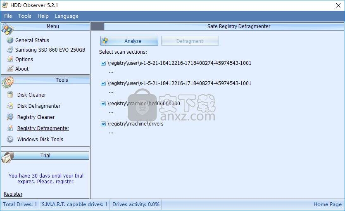Screen dimensions: 345x211
Task: Uncheck the \registry\machine\drivers checkbox
Action: click(x=103, y=124)
